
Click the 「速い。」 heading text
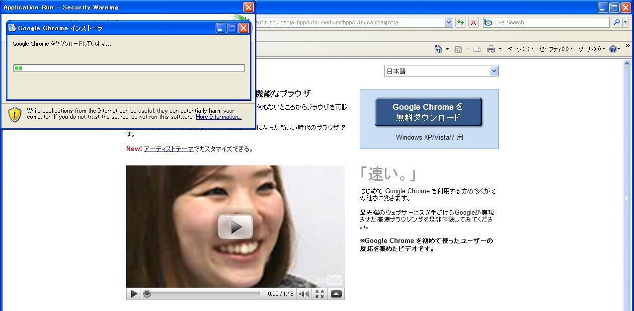388,173
